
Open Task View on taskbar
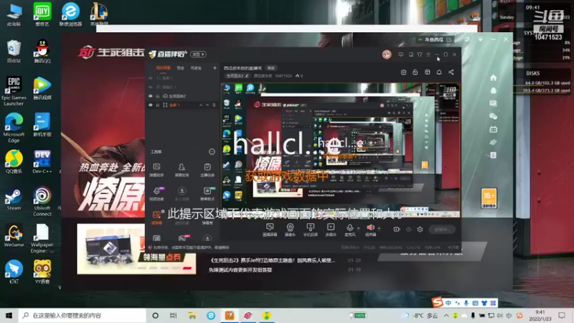pyautogui.click(x=174, y=315)
